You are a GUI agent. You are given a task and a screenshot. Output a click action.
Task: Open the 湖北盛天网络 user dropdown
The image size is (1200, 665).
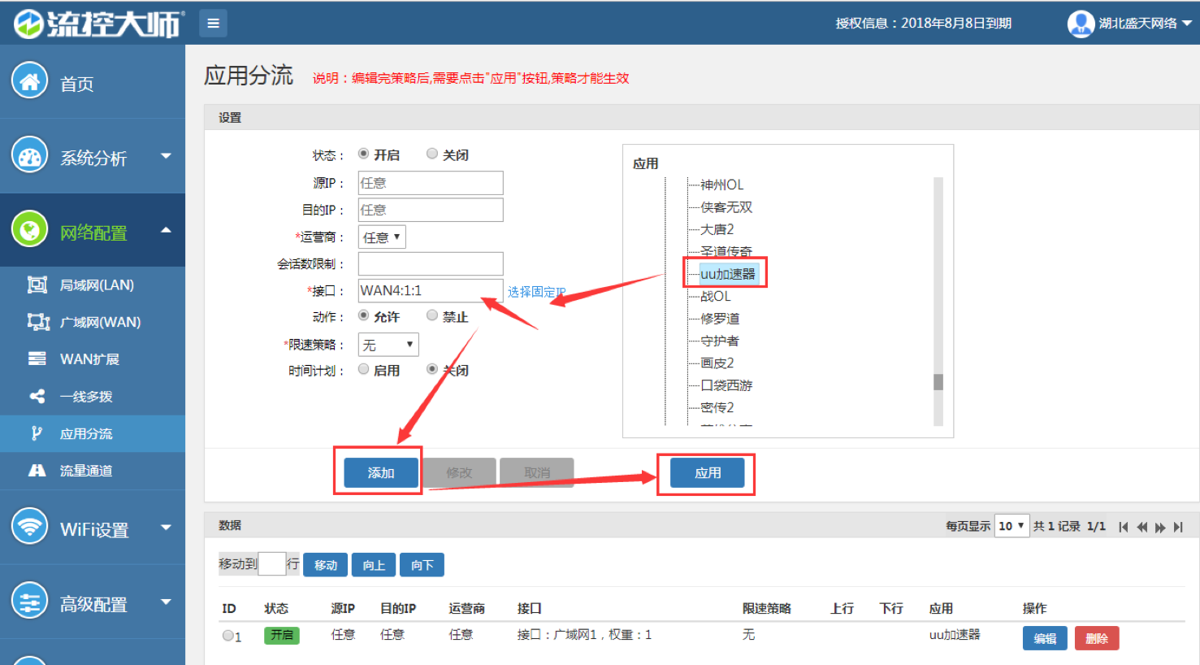click(x=1146, y=24)
